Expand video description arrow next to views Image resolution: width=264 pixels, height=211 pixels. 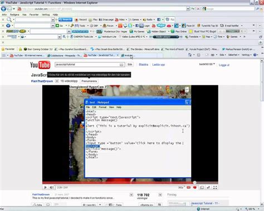click(x=131, y=195)
